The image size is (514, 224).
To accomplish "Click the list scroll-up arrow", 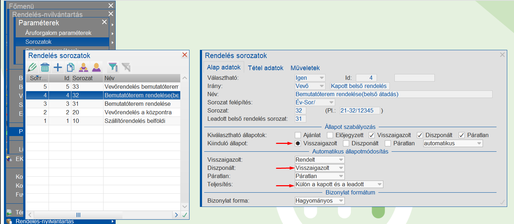I will (x=185, y=78).
